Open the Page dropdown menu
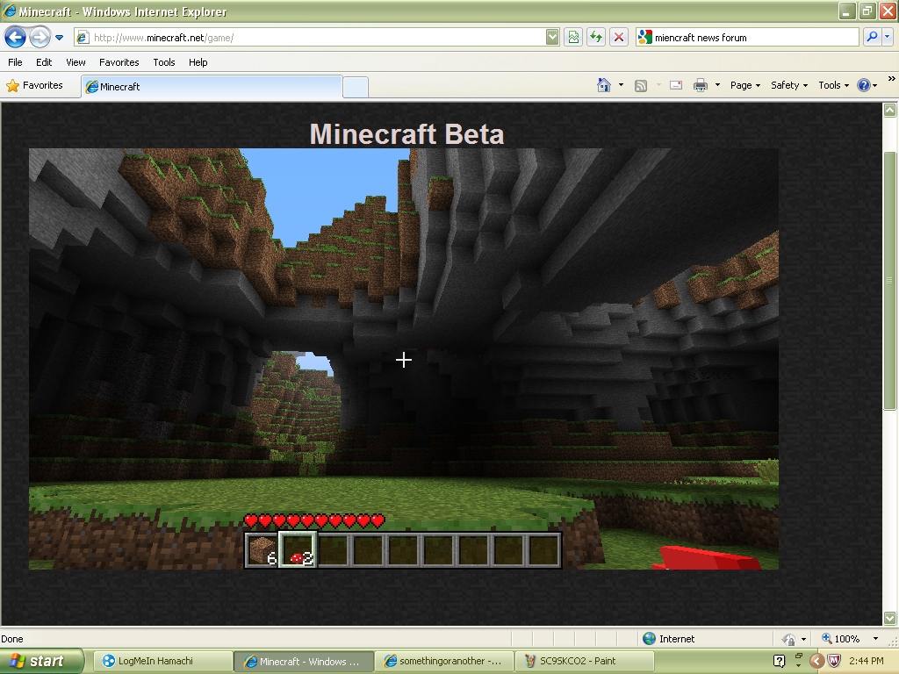This screenshot has height=674, width=899. pos(744,85)
